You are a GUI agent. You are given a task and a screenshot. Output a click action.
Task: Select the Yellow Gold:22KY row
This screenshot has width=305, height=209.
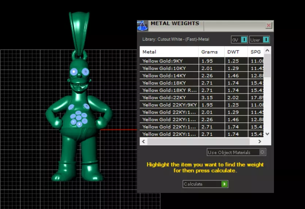pyautogui.click(x=202, y=98)
